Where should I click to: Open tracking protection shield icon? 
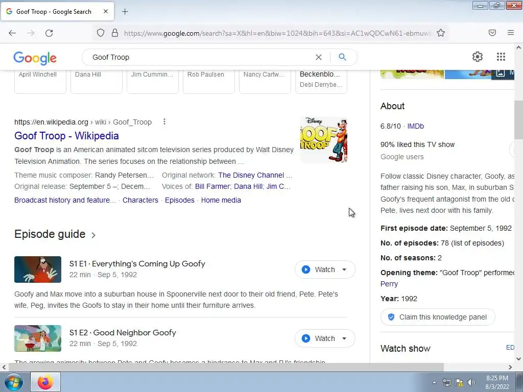(x=101, y=33)
